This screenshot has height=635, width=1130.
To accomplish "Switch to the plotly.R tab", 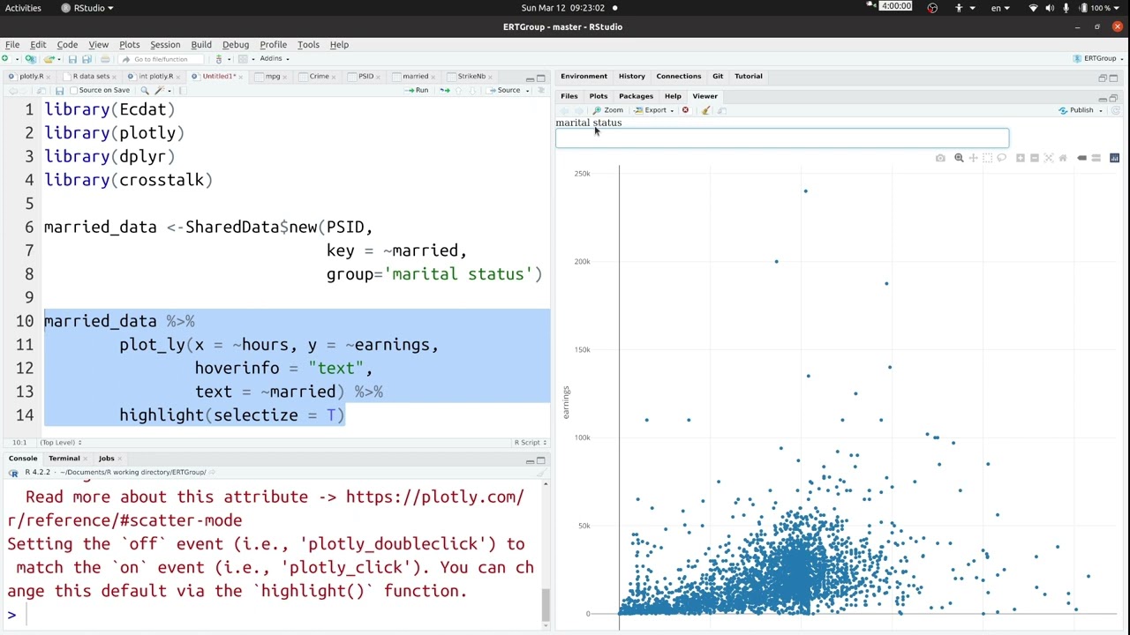I will pos(31,77).
